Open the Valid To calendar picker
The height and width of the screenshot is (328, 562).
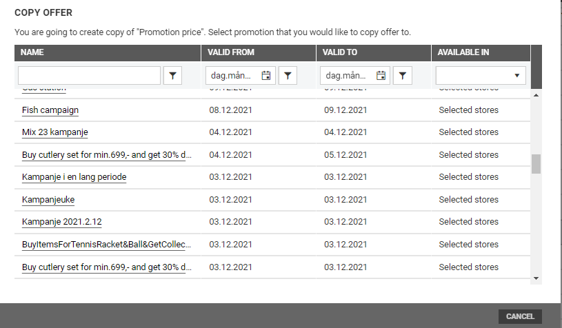(381, 76)
